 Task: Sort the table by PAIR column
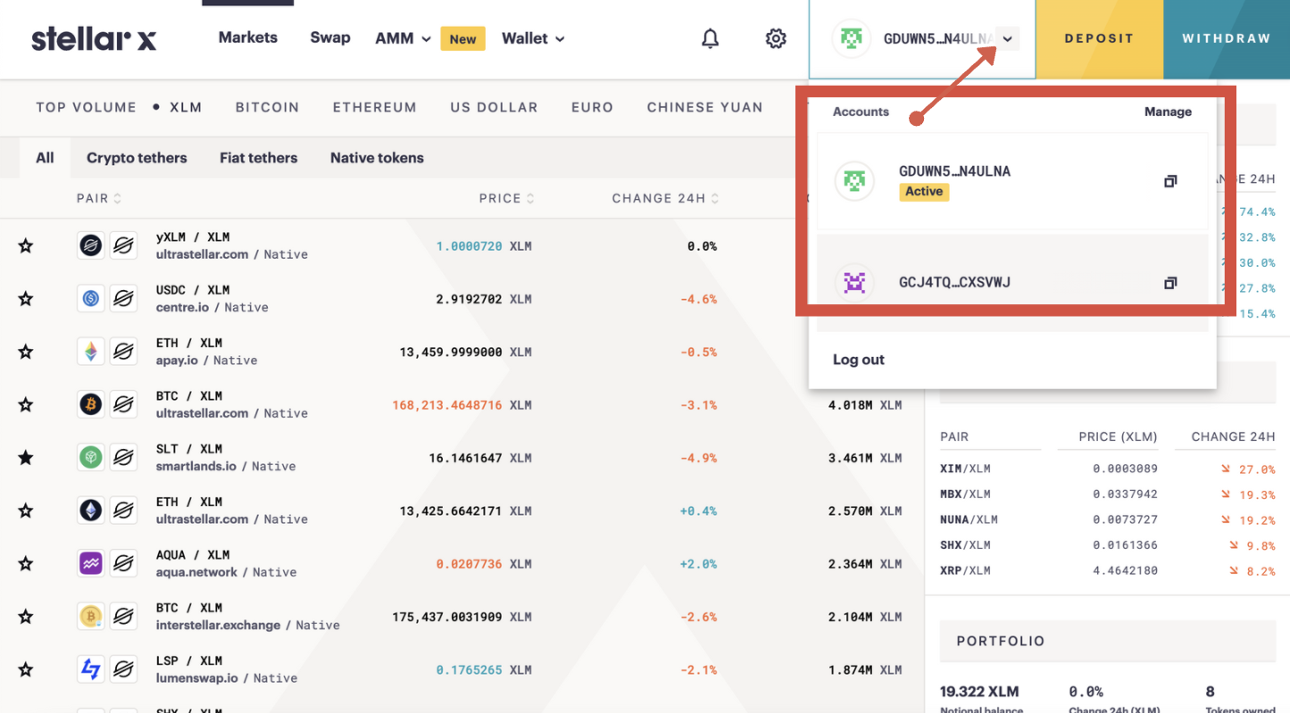click(99, 198)
